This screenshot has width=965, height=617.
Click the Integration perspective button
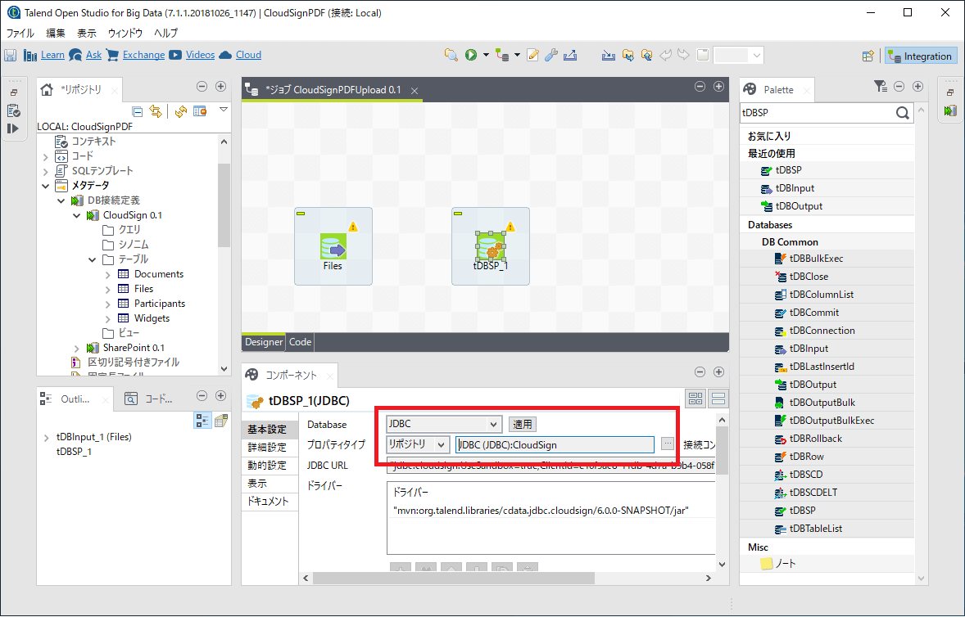coord(921,56)
